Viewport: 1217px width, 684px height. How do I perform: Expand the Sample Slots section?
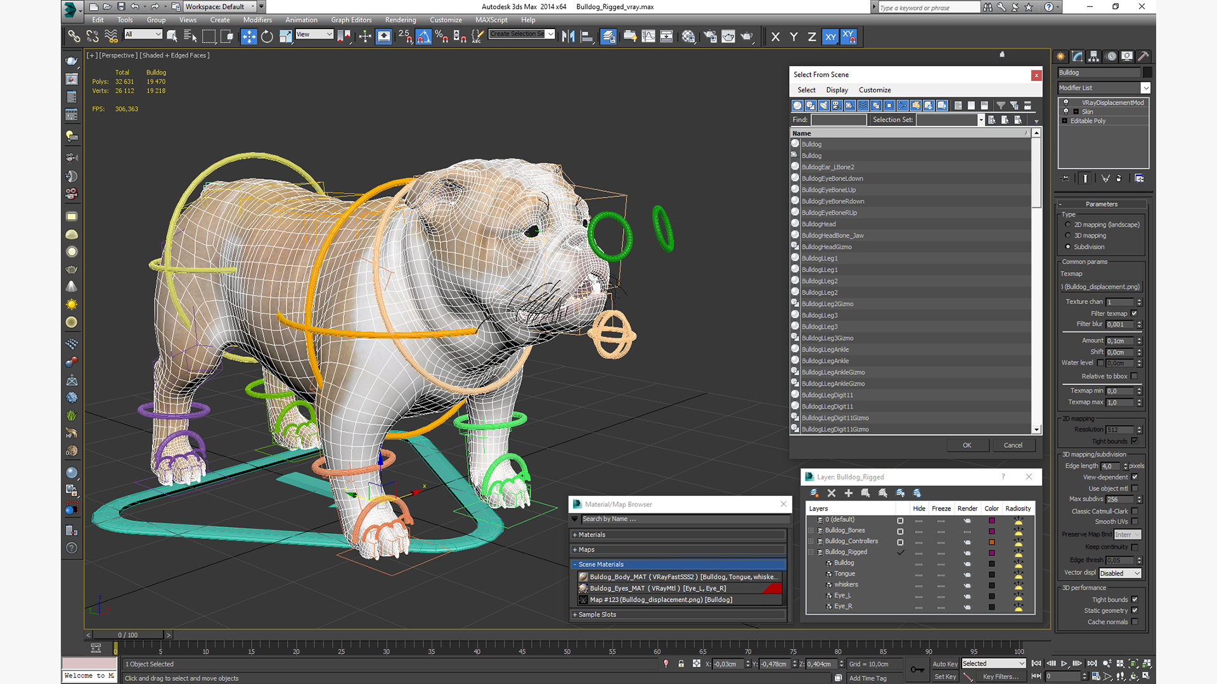pyautogui.click(x=679, y=614)
